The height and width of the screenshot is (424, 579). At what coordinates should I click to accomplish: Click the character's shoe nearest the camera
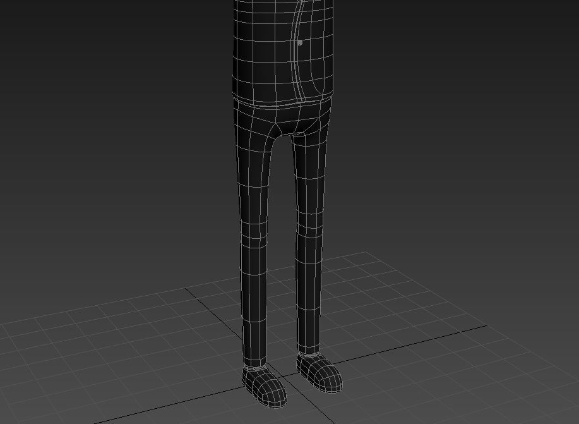click(x=264, y=387)
